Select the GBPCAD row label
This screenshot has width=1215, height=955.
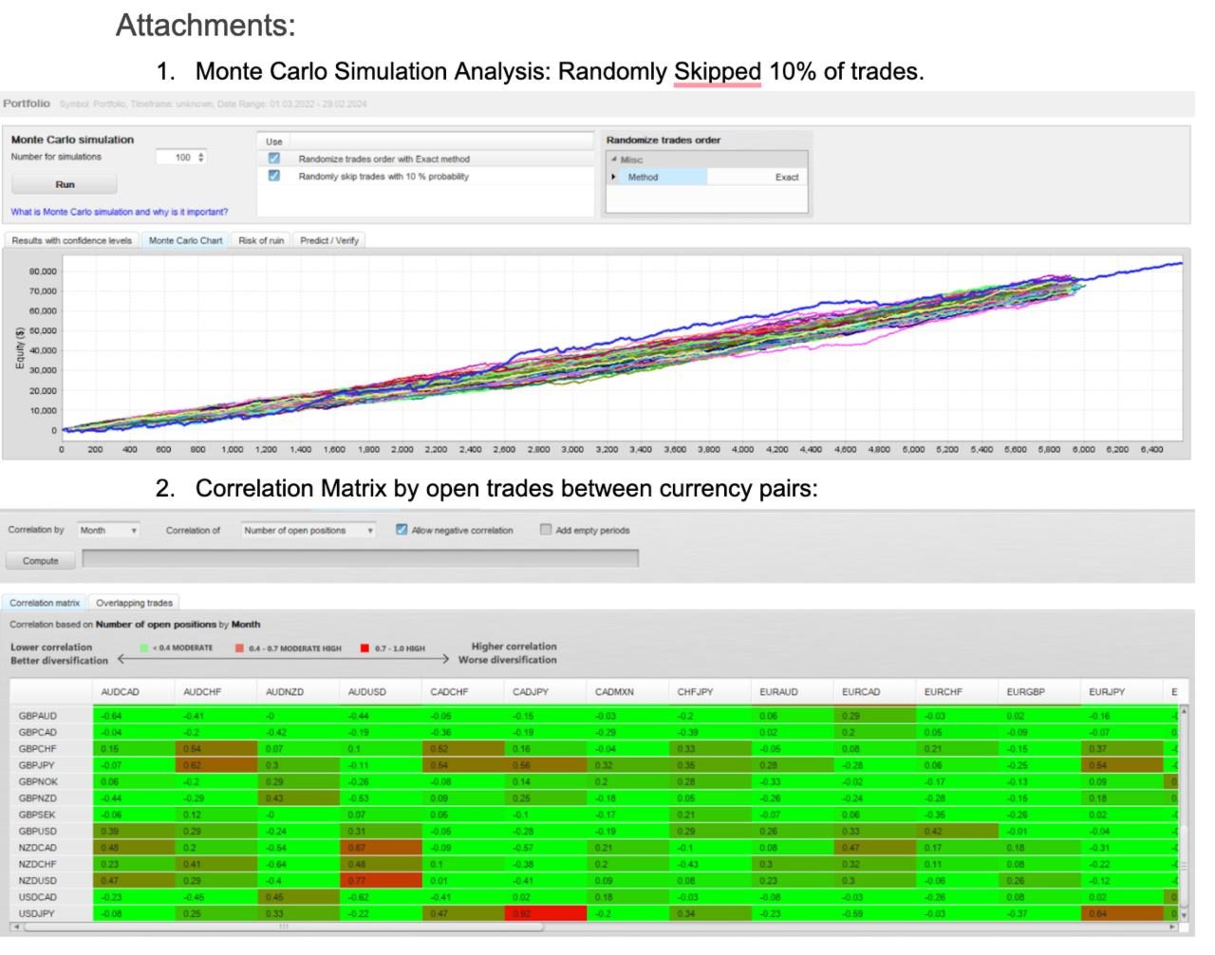pyautogui.click(x=38, y=732)
